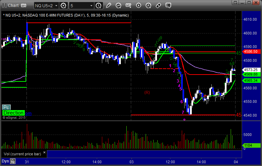Open the blue om link
Screen dimensions: 262x166
click(x=28, y=114)
